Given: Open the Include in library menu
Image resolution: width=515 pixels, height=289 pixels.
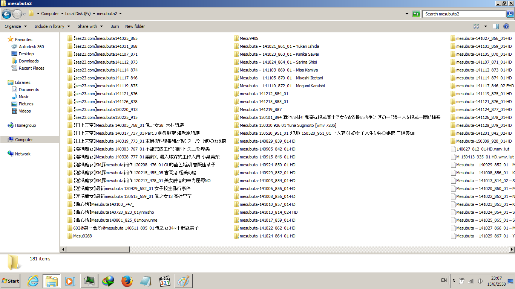Looking at the screenshot, I should click(x=52, y=26).
